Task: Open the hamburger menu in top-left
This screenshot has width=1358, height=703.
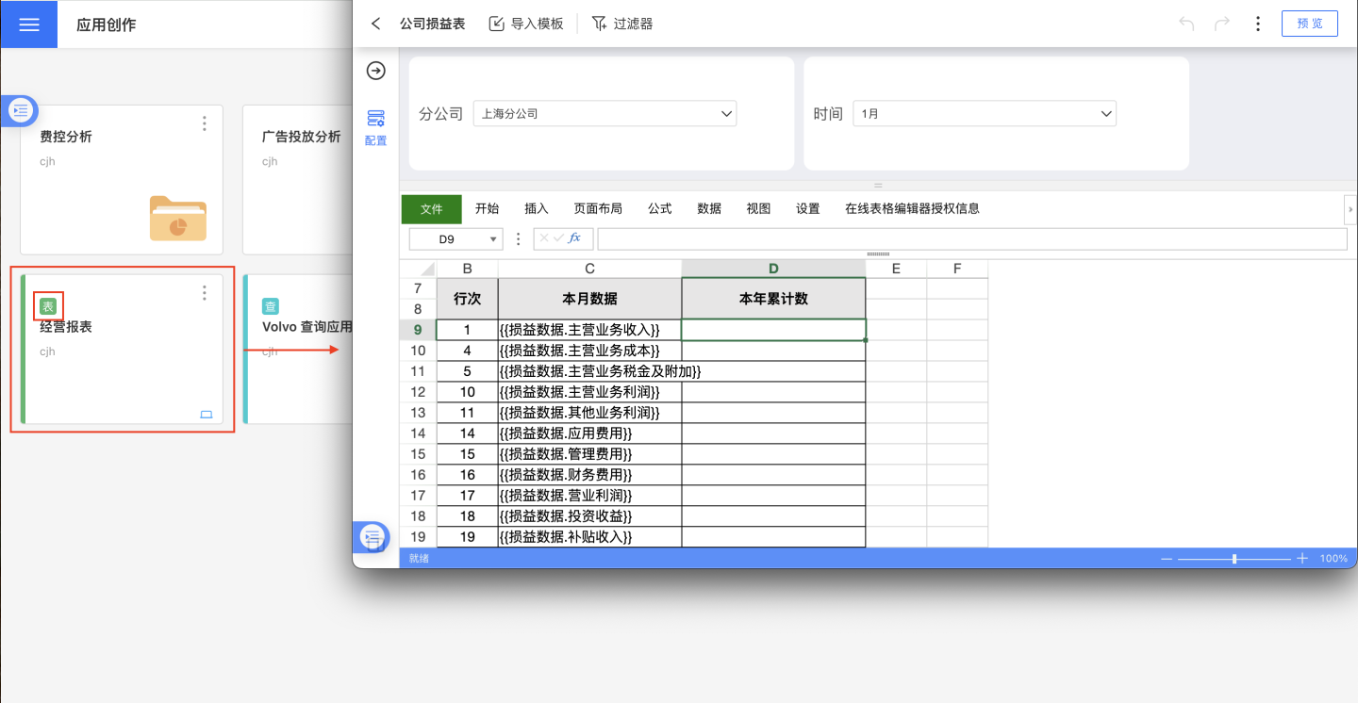Action: click(28, 25)
